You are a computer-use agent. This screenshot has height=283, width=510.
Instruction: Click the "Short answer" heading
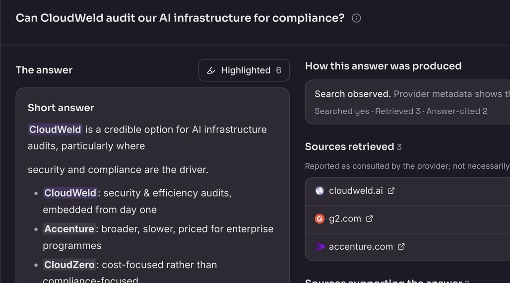[61, 108]
